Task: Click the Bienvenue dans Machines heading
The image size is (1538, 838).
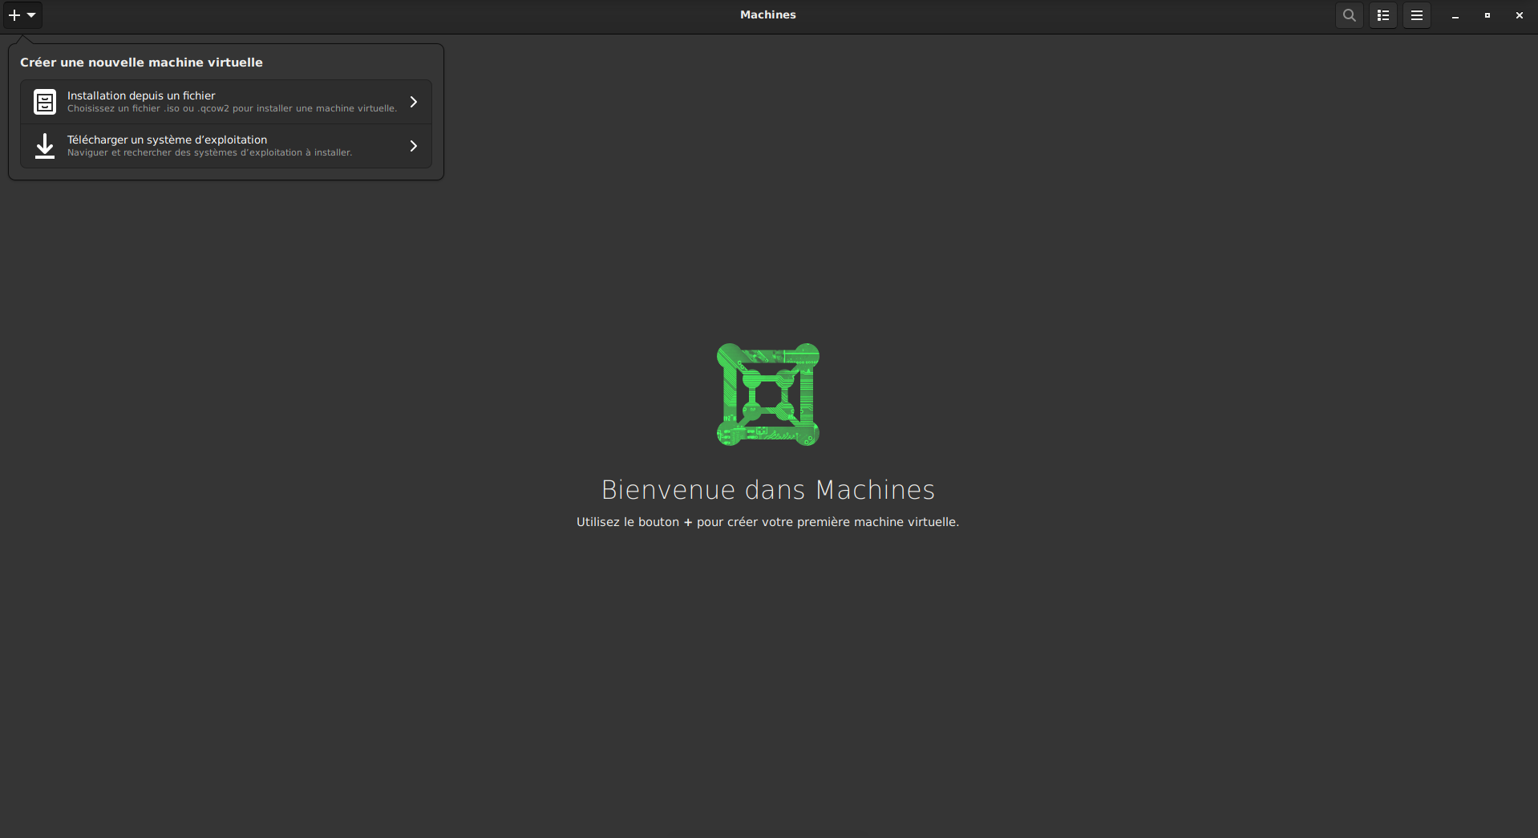Action: pos(768,489)
